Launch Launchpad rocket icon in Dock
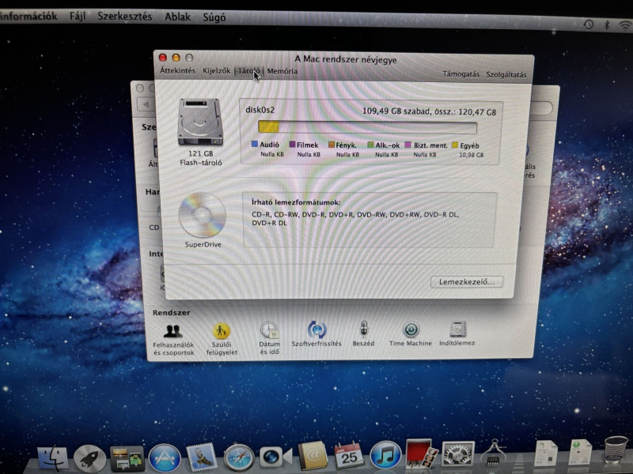The image size is (633, 474). tap(90, 459)
